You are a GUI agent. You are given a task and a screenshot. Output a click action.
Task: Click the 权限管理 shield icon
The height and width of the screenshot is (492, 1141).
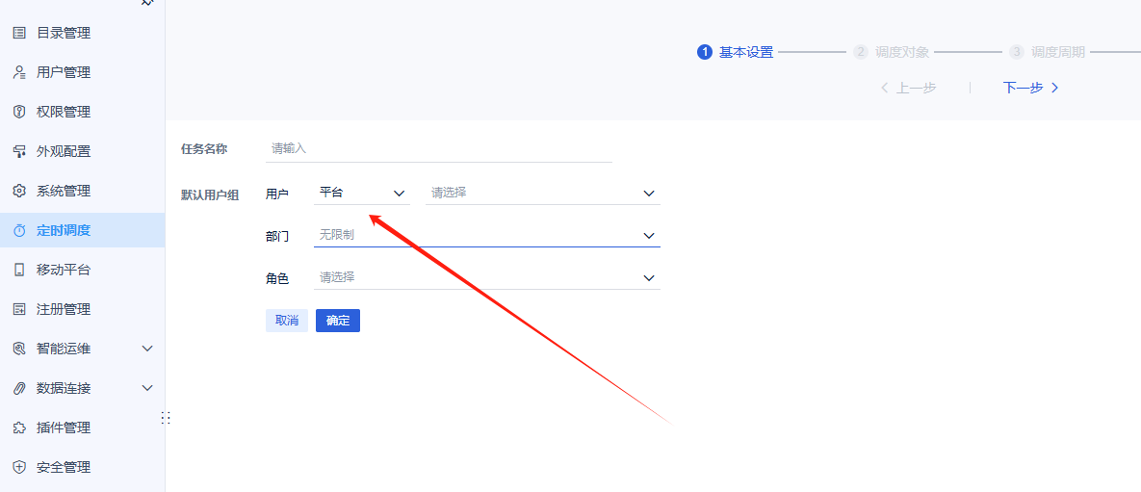tap(19, 112)
